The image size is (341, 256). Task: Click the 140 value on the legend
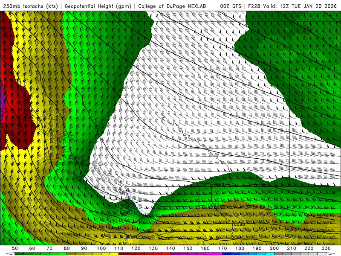(x=170, y=248)
